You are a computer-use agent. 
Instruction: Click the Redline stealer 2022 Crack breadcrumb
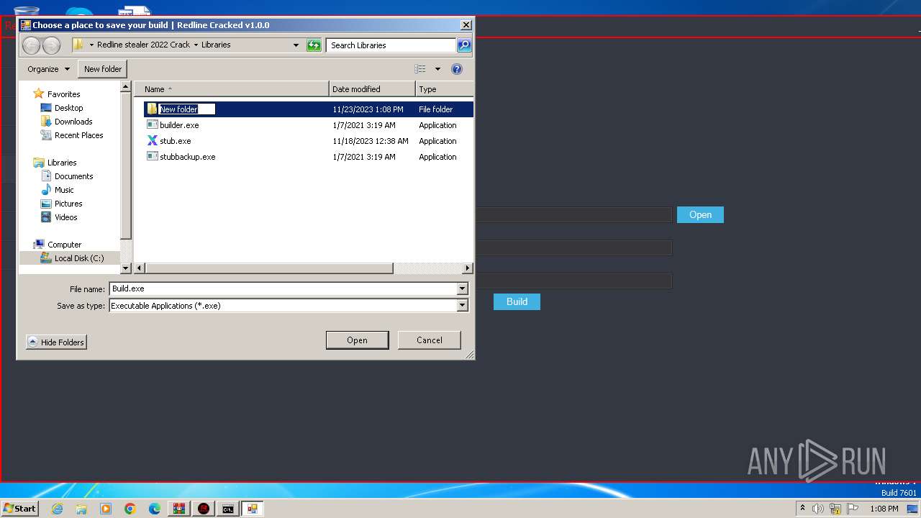pyautogui.click(x=144, y=45)
